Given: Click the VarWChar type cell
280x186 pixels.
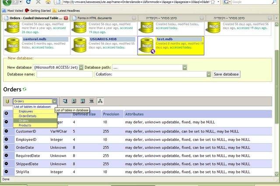Looking at the screenshot, I should pos(59,131).
